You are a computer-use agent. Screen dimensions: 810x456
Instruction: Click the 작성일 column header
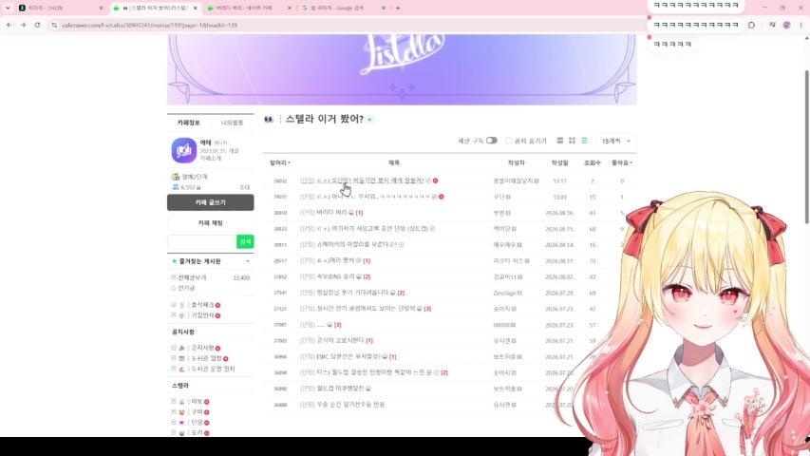point(559,162)
